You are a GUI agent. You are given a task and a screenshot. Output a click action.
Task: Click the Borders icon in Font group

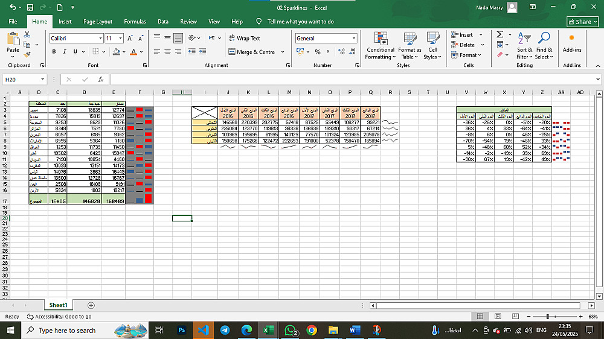[95, 51]
